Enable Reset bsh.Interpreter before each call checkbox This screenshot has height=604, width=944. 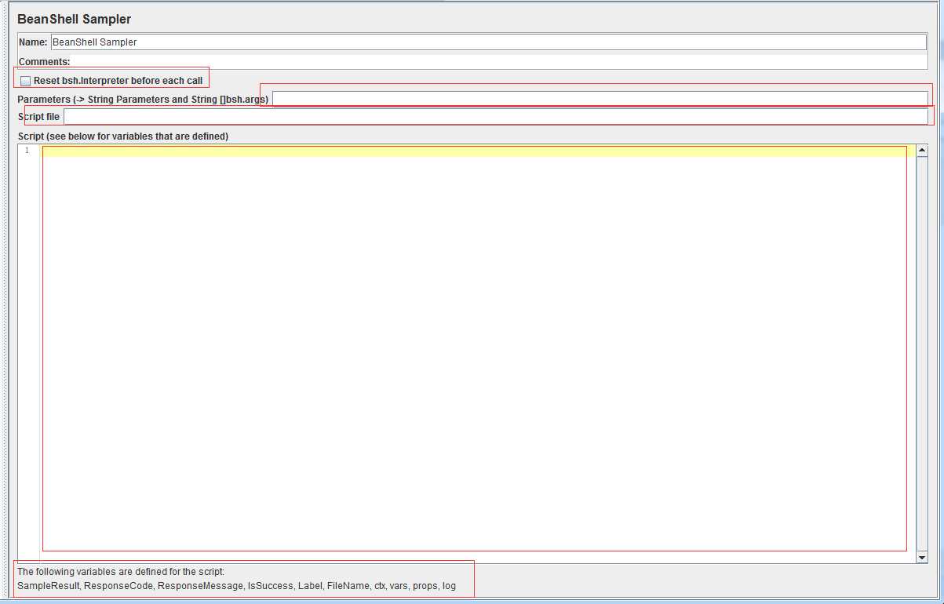tap(26, 81)
